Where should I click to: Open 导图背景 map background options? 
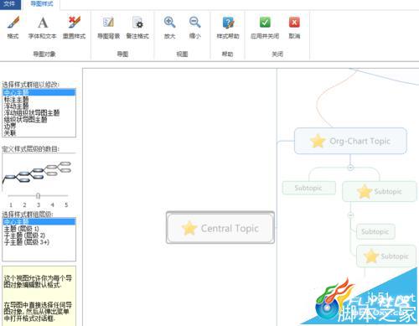pyautogui.click(x=109, y=28)
